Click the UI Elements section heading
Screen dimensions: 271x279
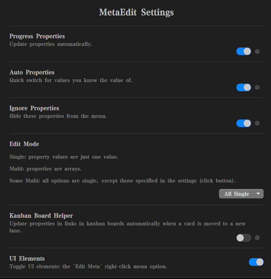point(27,258)
